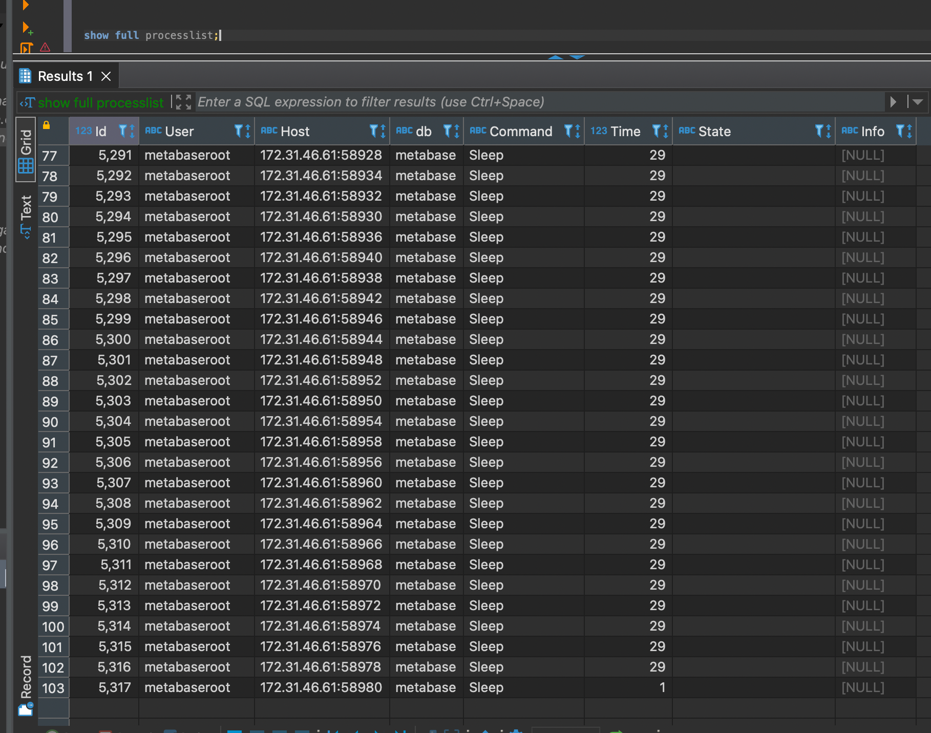Click the Time cell 29 in row 77

[628, 155]
